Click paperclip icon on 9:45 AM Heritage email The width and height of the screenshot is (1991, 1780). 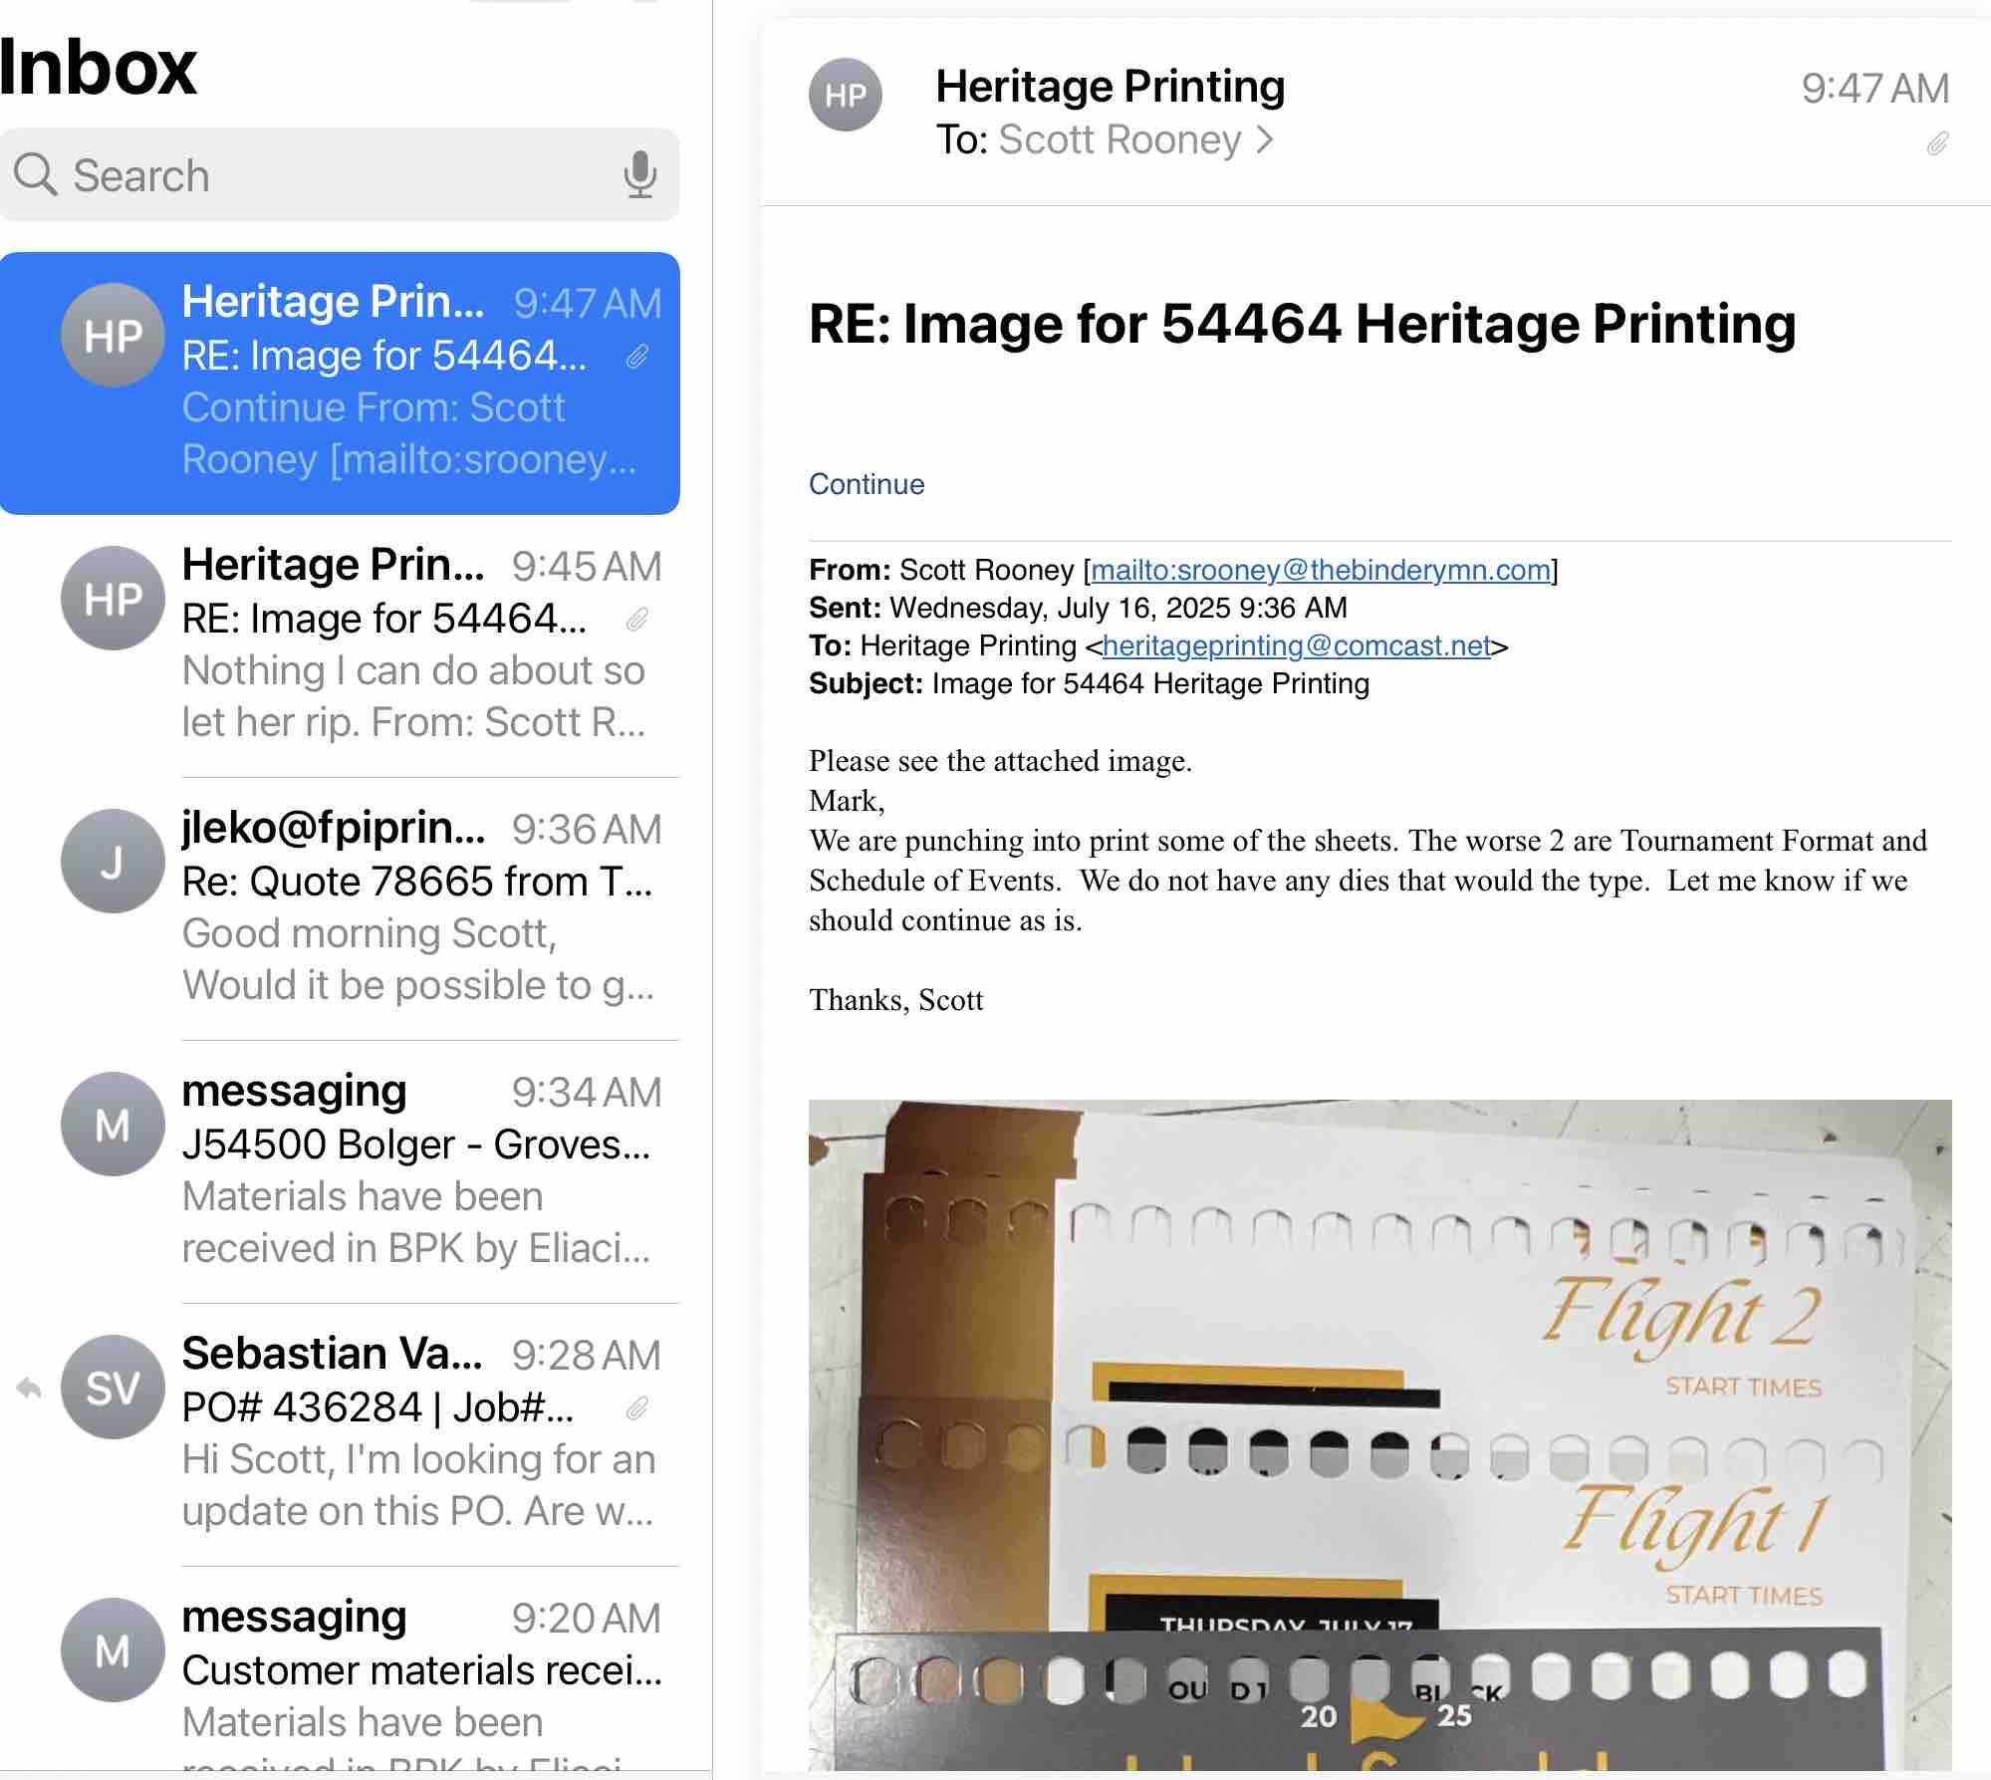(x=637, y=621)
